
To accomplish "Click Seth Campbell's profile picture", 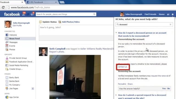I will [43, 52].
